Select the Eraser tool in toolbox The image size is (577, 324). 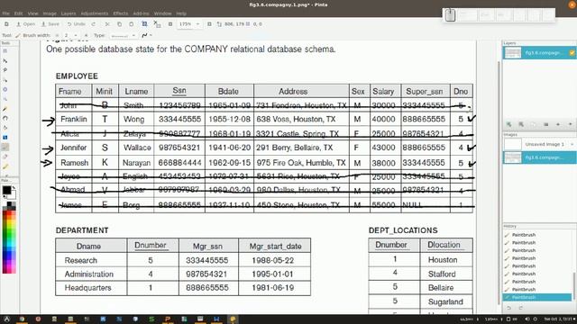pos(5,157)
